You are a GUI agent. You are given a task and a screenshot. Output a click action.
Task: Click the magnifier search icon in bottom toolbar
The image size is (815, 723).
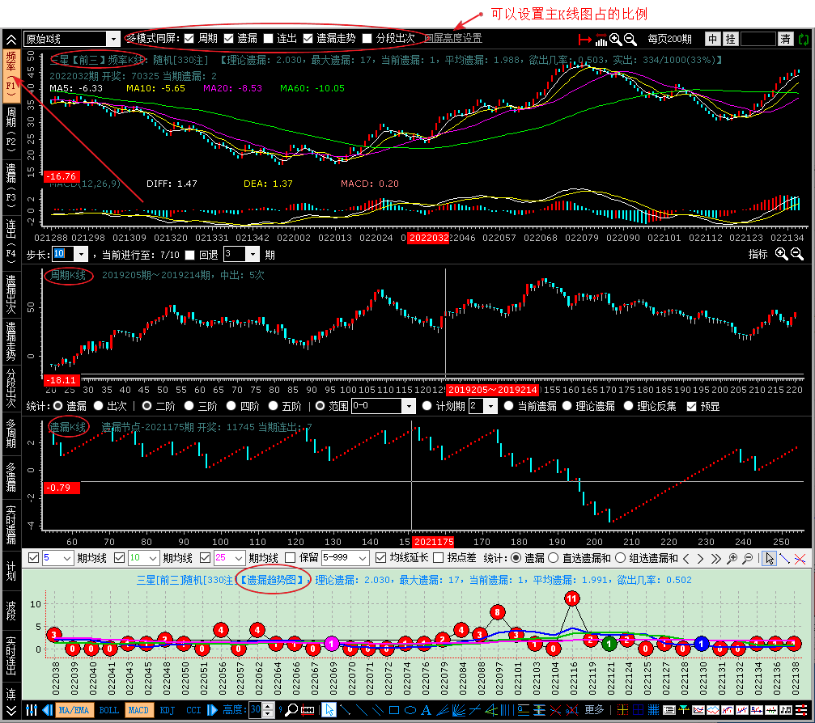pos(291,710)
